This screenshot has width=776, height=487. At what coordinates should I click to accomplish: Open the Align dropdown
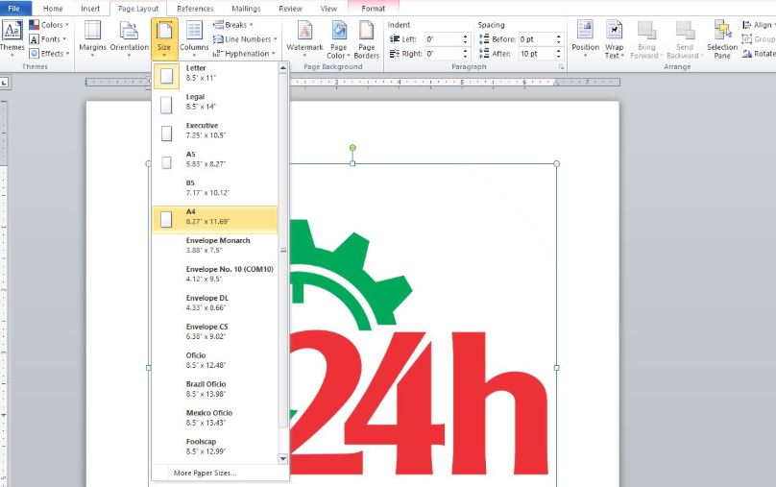(759, 25)
